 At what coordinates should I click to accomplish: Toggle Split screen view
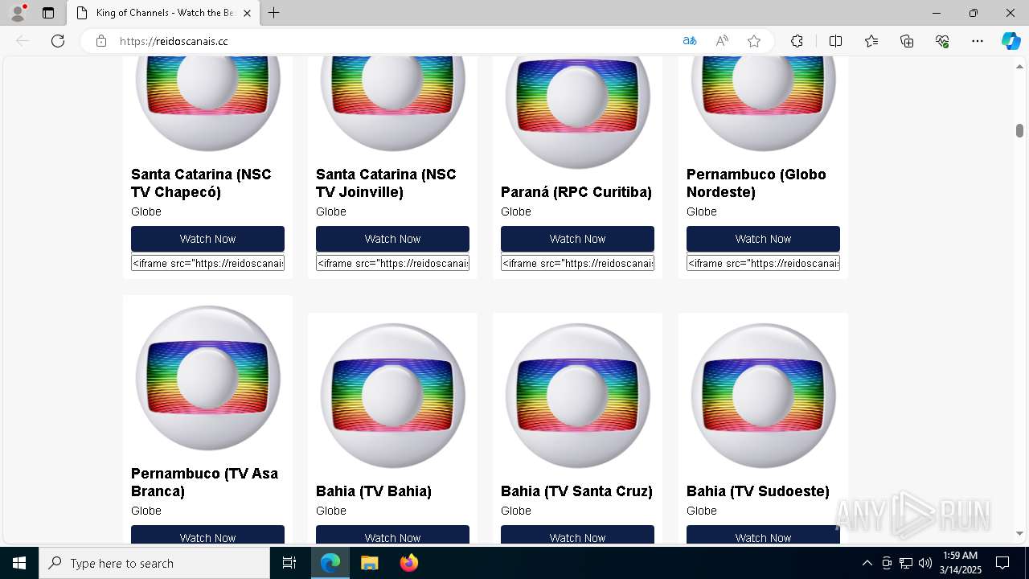pos(835,41)
